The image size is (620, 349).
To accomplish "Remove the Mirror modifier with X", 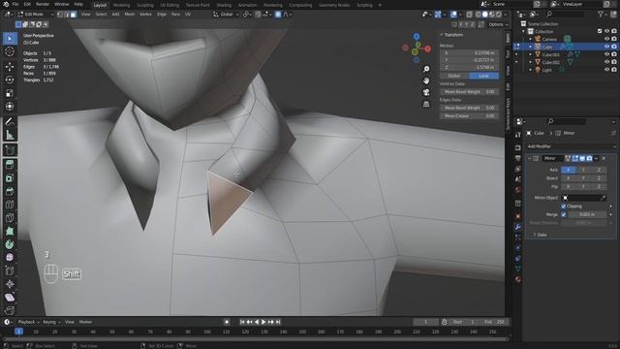I will [x=604, y=158].
